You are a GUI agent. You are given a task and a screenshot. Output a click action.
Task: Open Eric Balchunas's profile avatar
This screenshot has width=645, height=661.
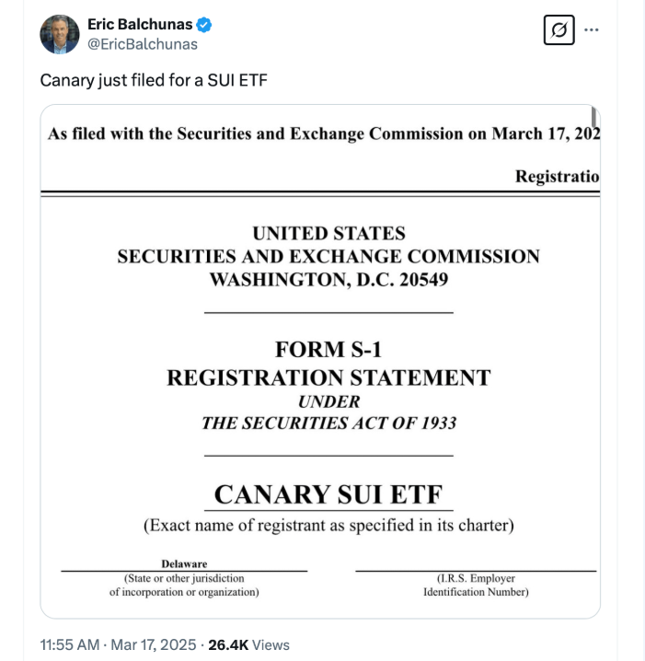(x=60, y=34)
